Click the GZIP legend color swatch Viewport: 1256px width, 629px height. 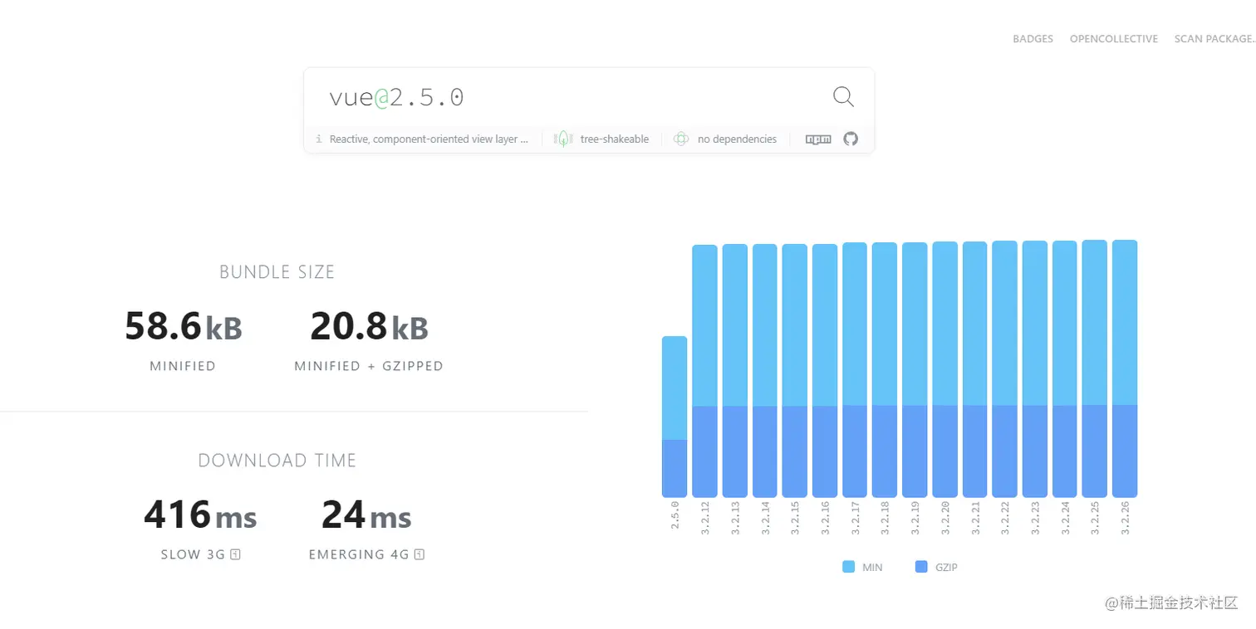point(920,567)
